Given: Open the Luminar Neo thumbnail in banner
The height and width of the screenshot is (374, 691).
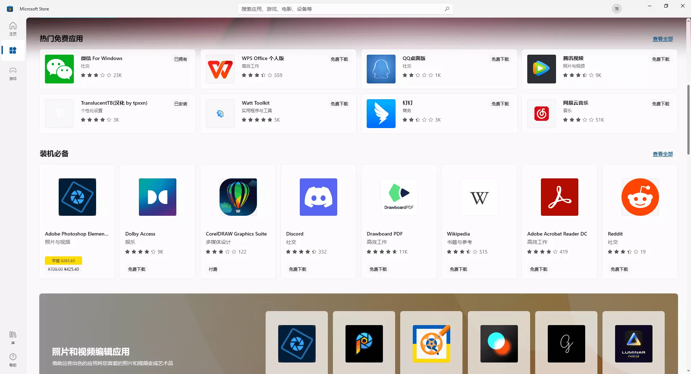Looking at the screenshot, I should coord(634,344).
